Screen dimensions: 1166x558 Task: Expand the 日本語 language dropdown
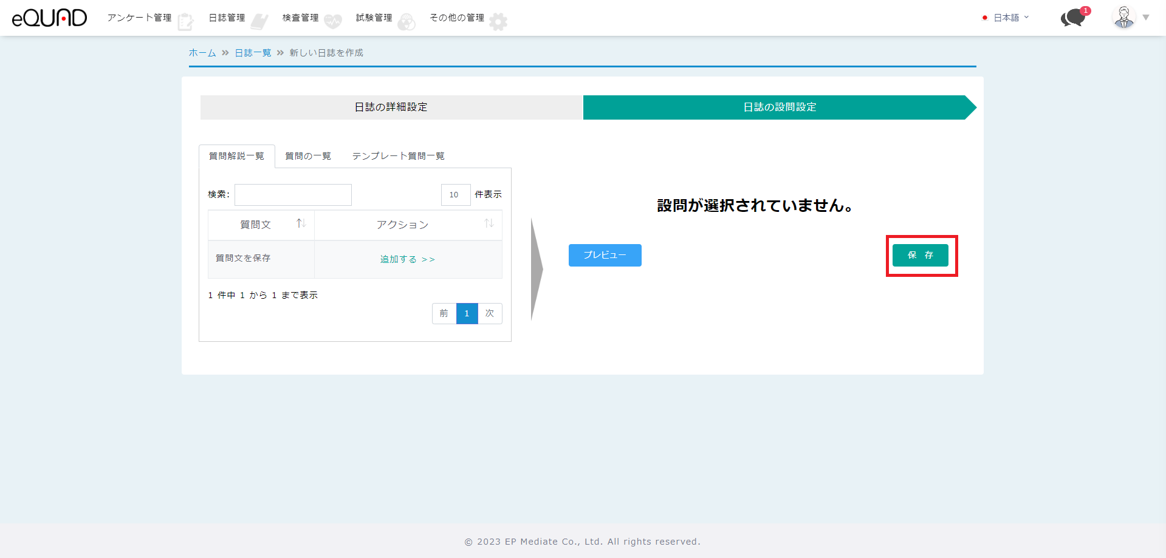coord(1011,18)
